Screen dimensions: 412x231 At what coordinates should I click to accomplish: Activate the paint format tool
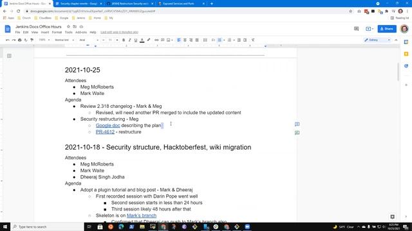coord(32,40)
